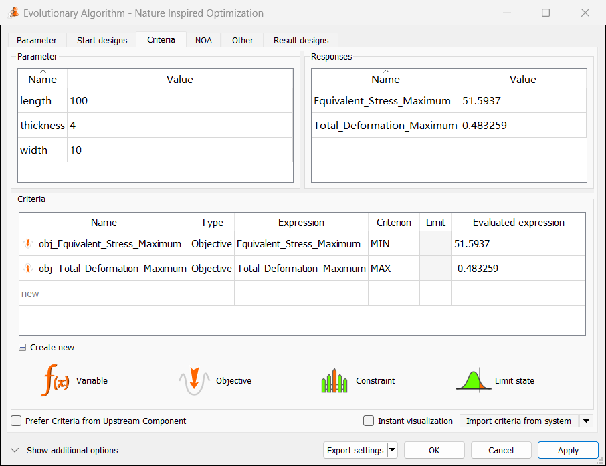The height and width of the screenshot is (466, 606).
Task: Sort Responses table by Name header
Action: [x=385, y=79]
